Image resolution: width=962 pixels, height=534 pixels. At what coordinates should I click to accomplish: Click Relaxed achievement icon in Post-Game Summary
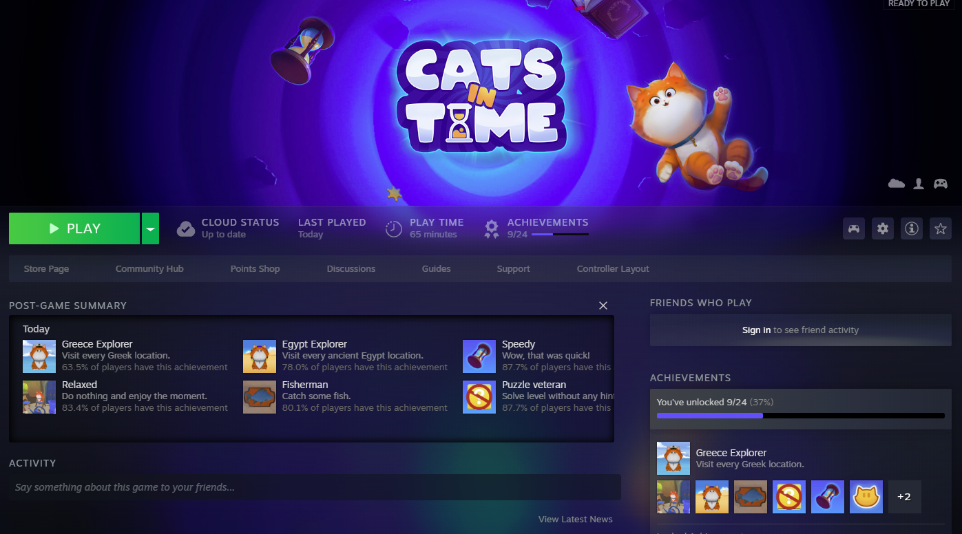tap(39, 397)
